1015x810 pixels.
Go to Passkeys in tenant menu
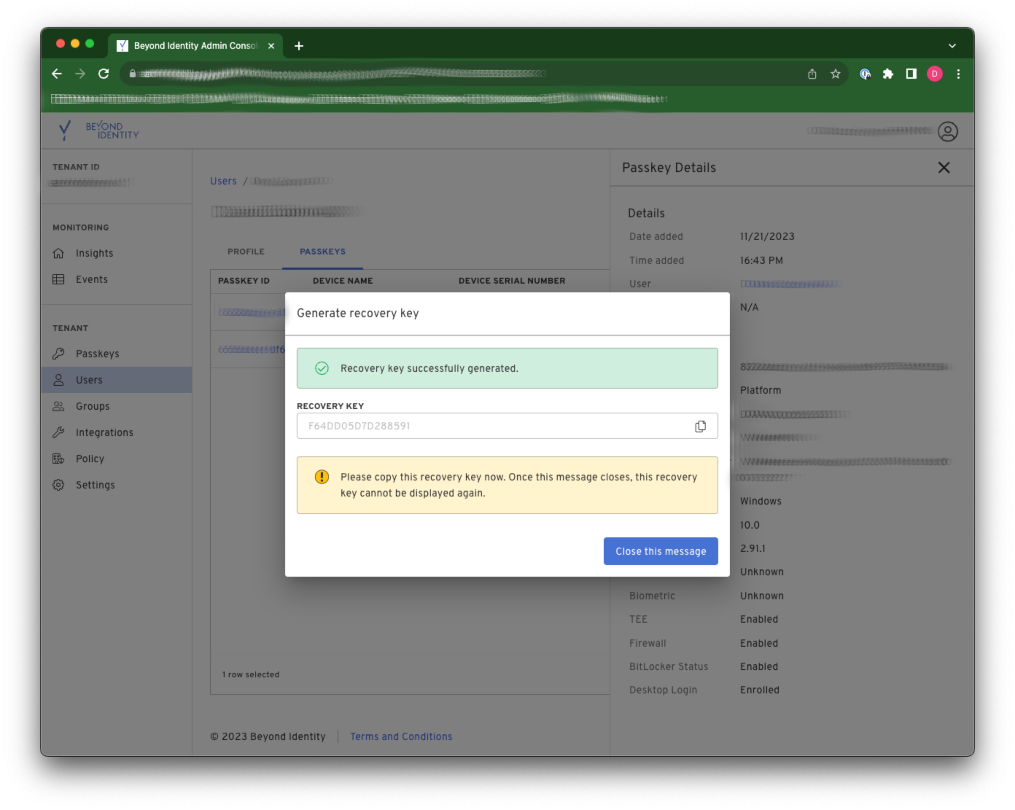[x=97, y=354]
